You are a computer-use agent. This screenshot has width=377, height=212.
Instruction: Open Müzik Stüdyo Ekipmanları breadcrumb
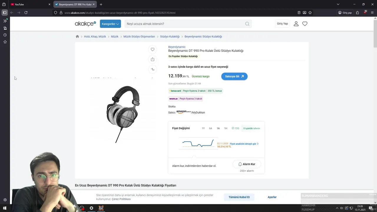(139, 37)
